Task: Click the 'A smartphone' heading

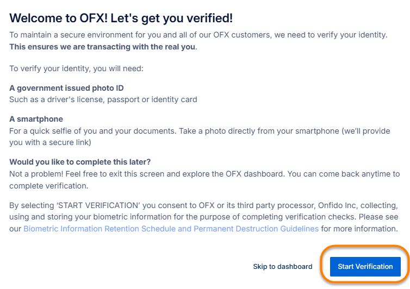Action: coord(36,119)
